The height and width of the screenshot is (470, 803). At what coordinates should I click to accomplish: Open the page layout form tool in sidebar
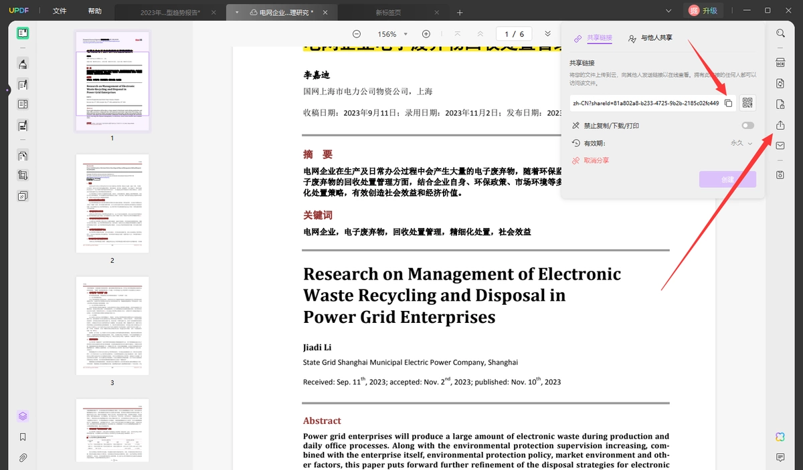coord(23,104)
